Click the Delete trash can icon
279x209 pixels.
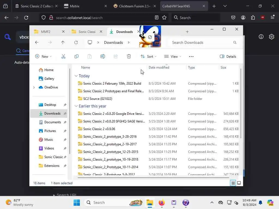pyautogui.click(x=129, y=57)
